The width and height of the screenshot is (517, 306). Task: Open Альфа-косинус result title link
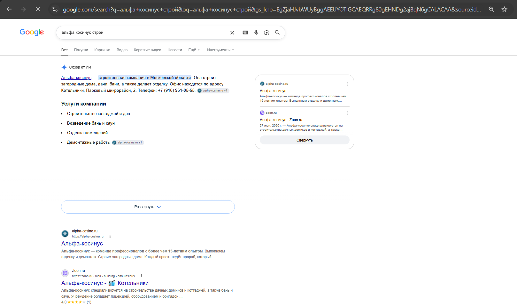(82, 244)
